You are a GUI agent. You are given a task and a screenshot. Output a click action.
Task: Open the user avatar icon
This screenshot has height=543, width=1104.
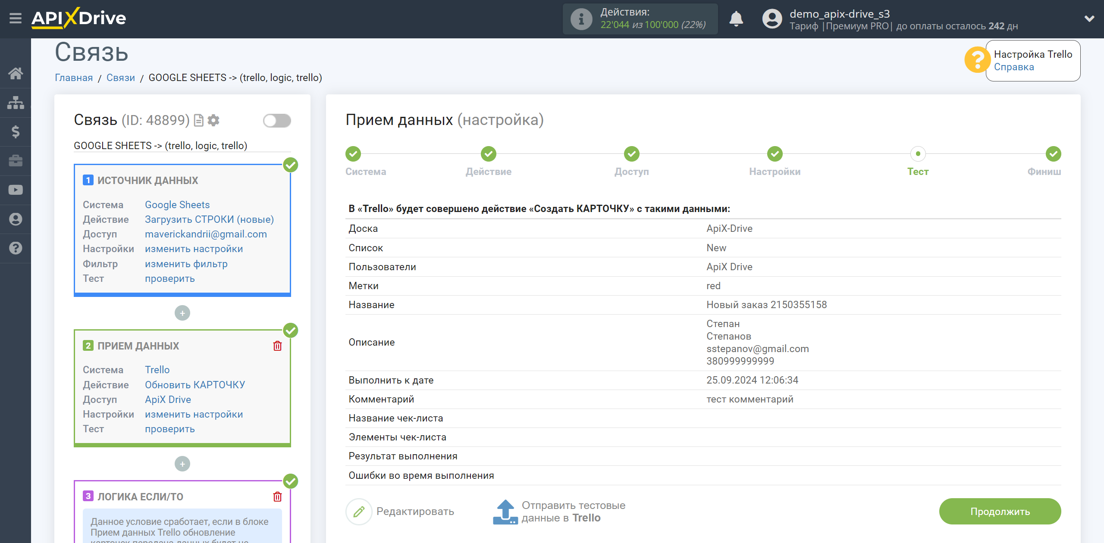coord(772,19)
